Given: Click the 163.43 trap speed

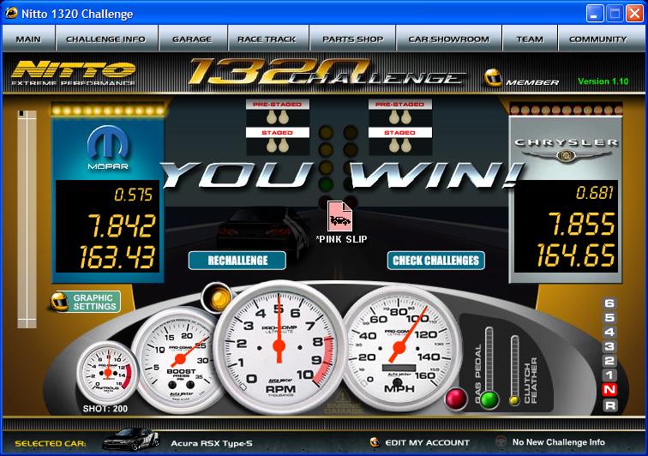Looking at the screenshot, I should pyautogui.click(x=117, y=257).
